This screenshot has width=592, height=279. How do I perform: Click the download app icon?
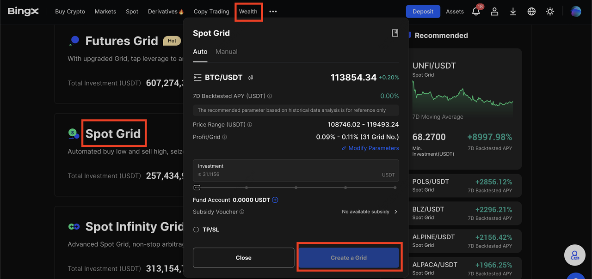coord(513,12)
